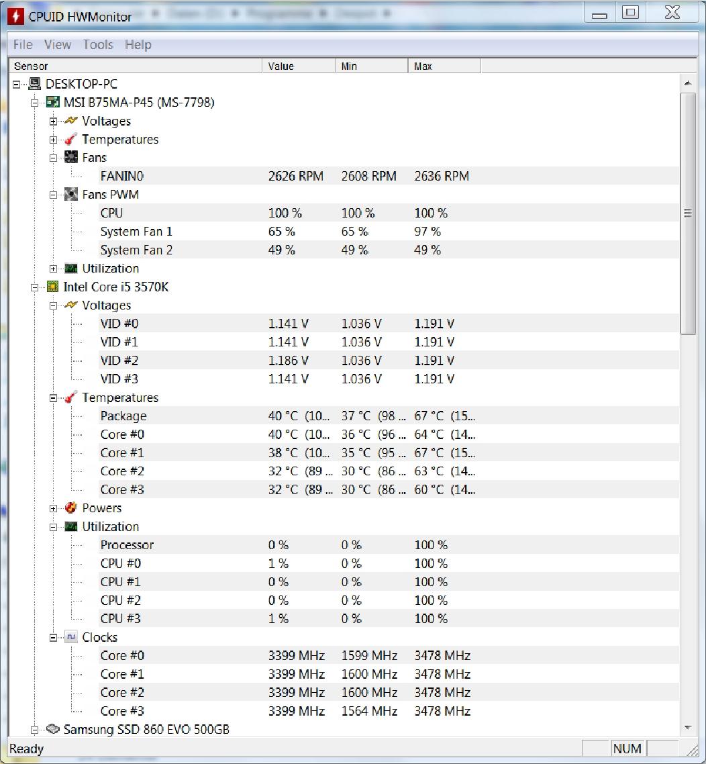Click the Samsung SSD drive icon
Viewport: 706px width, 764px height.
(52, 729)
